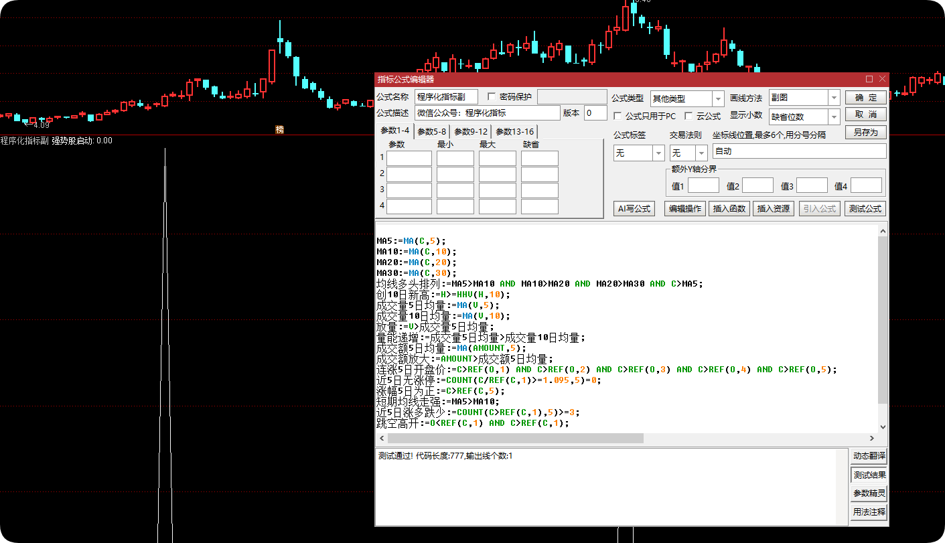The width and height of the screenshot is (945, 543).
Task: Click the code editor's scroll-right arrow
Action: [x=872, y=438]
